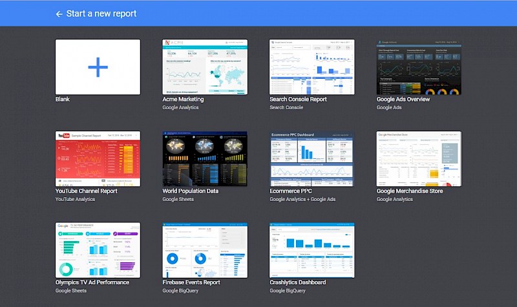Open the Olympics TV Ad Performance thumbnail
This screenshot has height=307, width=517.
click(x=98, y=250)
